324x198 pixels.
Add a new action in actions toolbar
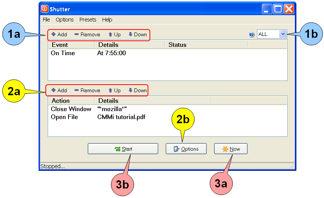pos(59,90)
